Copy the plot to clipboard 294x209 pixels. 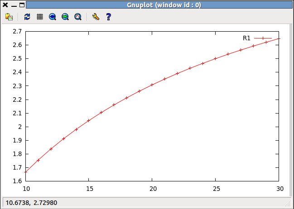[x=9, y=17]
